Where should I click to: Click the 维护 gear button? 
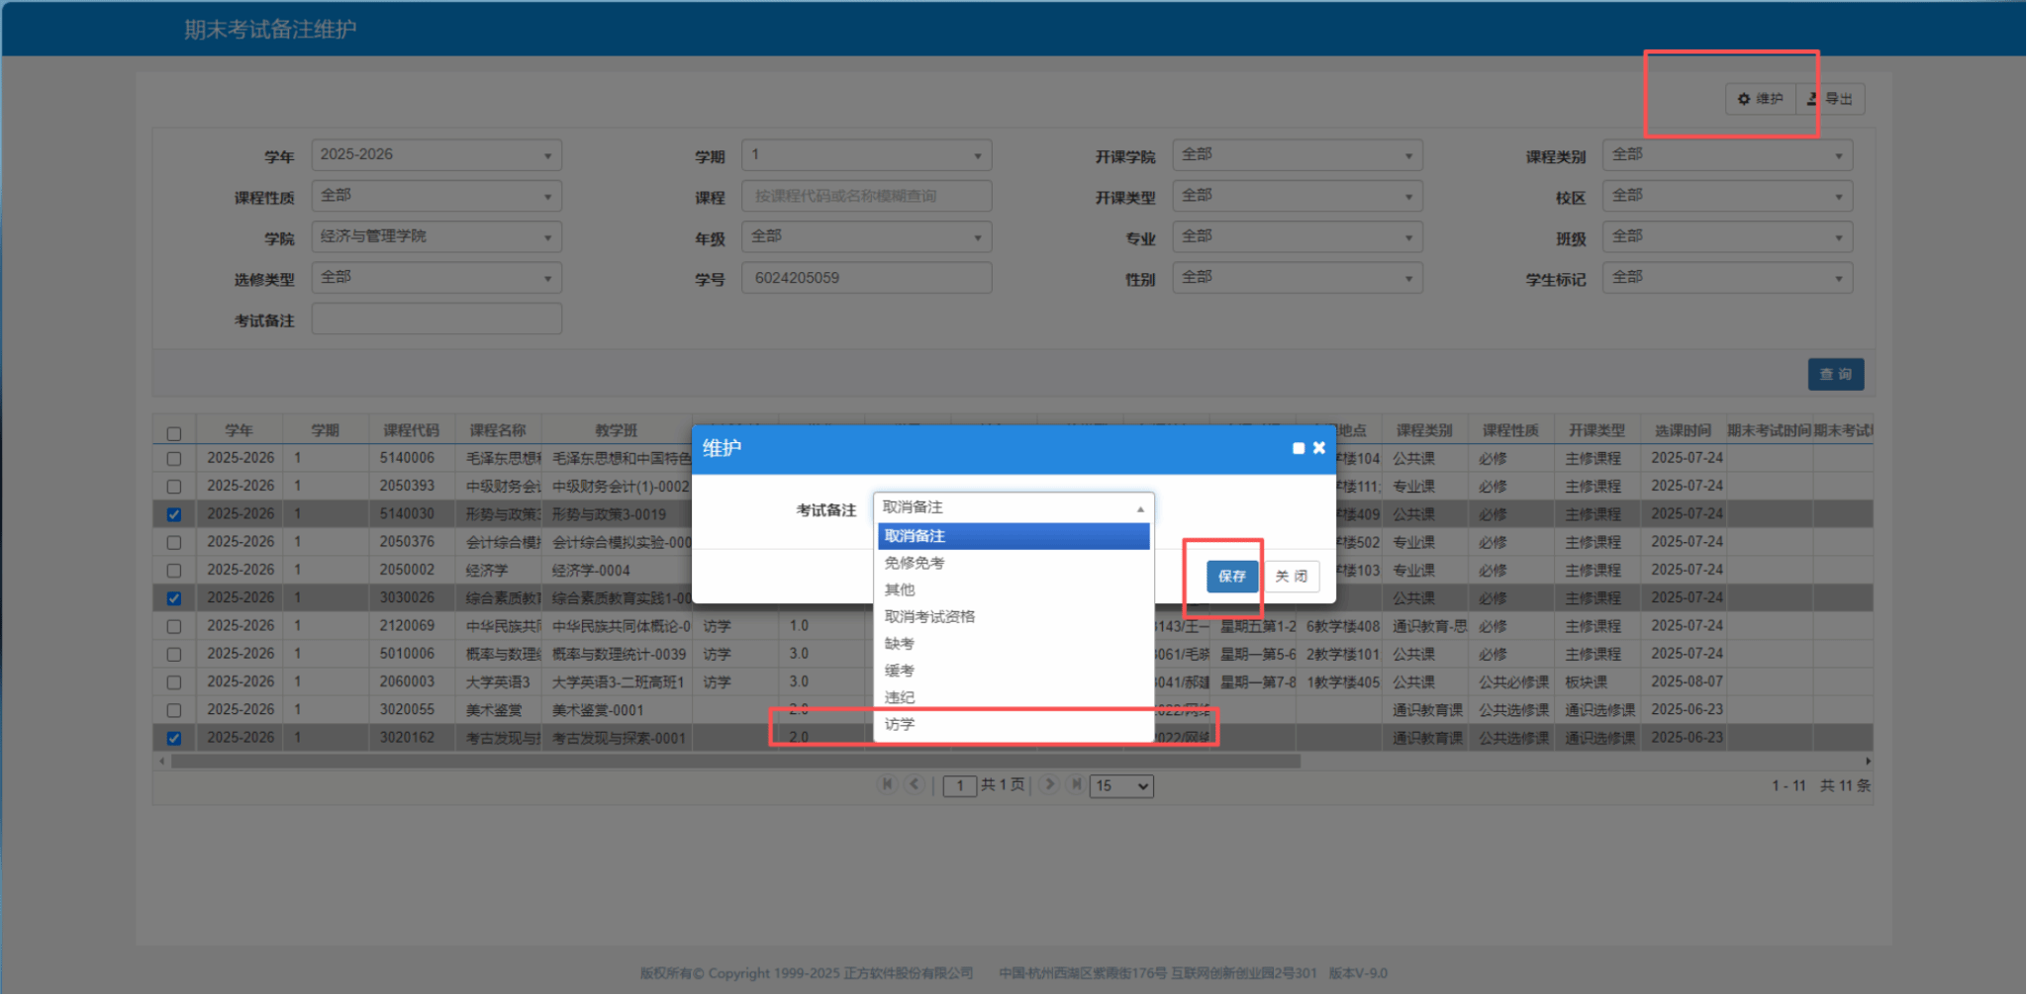click(x=1760, y=99)
